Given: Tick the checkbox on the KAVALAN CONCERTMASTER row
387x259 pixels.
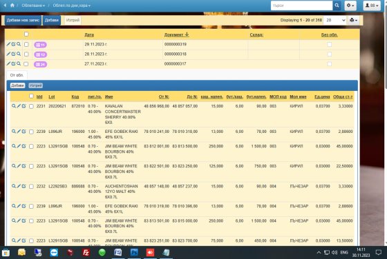Looking at the screenshot, I should [x=31, y=106].
